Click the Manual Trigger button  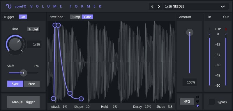(24, 102)
